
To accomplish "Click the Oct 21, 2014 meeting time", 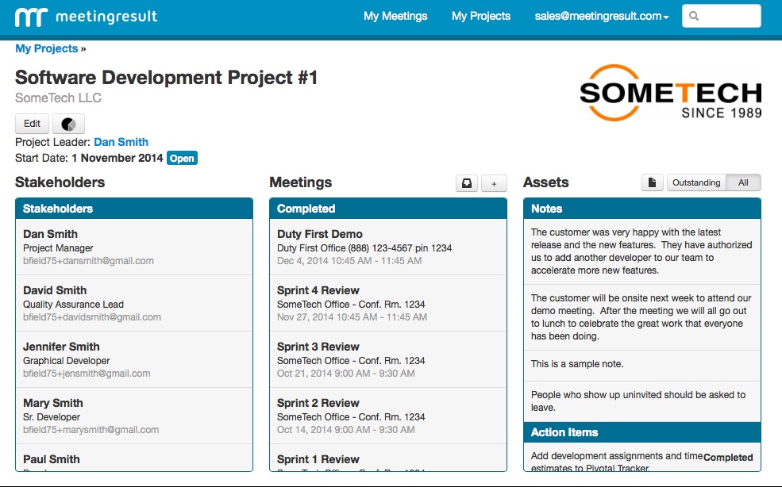I will (345, 374).
